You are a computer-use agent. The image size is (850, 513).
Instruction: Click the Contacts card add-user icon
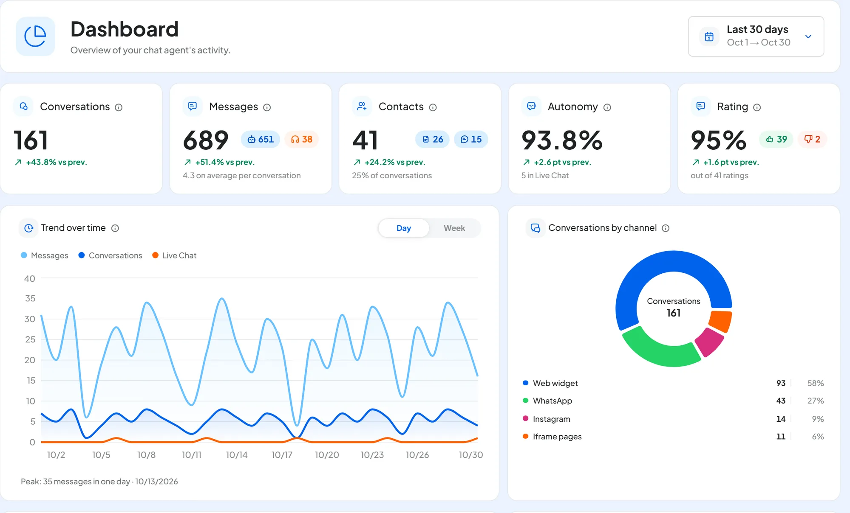362,106
